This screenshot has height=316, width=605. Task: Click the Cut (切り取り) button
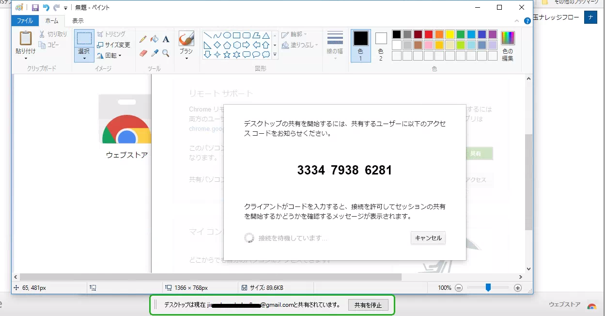pyautogui.click(x=53, y=34)
